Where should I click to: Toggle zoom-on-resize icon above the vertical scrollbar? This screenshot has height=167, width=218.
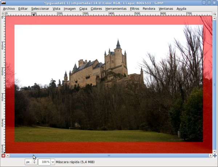click(215, 13)
